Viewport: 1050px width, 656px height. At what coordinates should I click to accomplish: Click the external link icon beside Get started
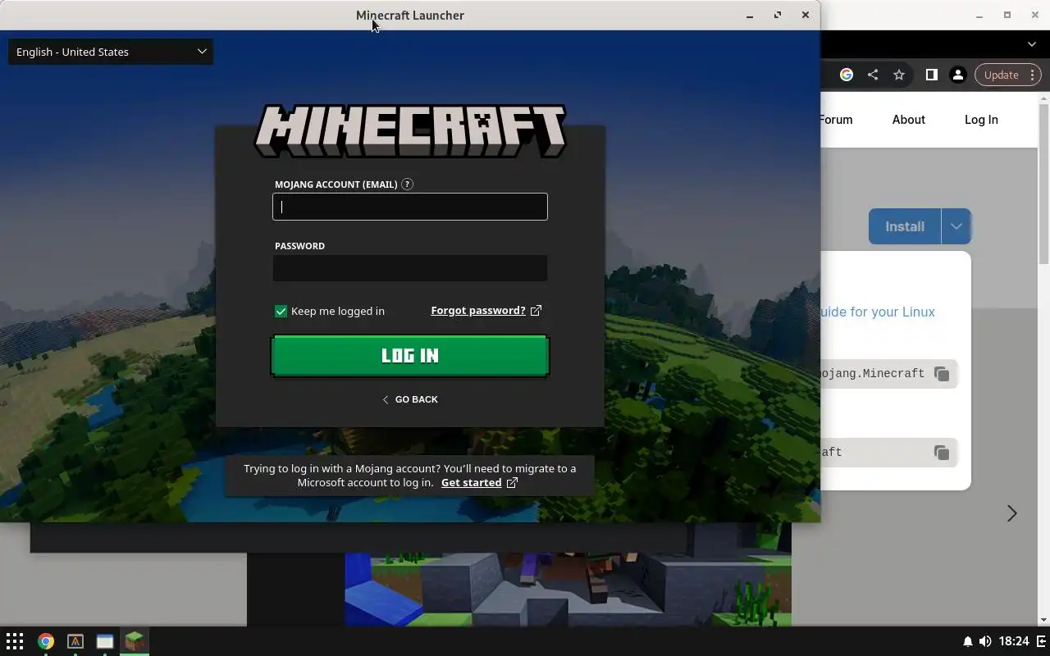click(x=512, y=482)
